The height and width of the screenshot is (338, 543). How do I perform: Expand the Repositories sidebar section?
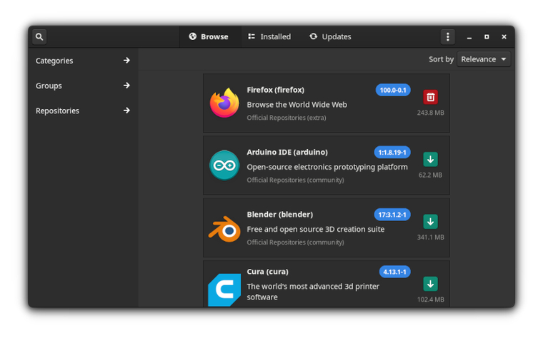pyautogui.click(x=83, y=111)
